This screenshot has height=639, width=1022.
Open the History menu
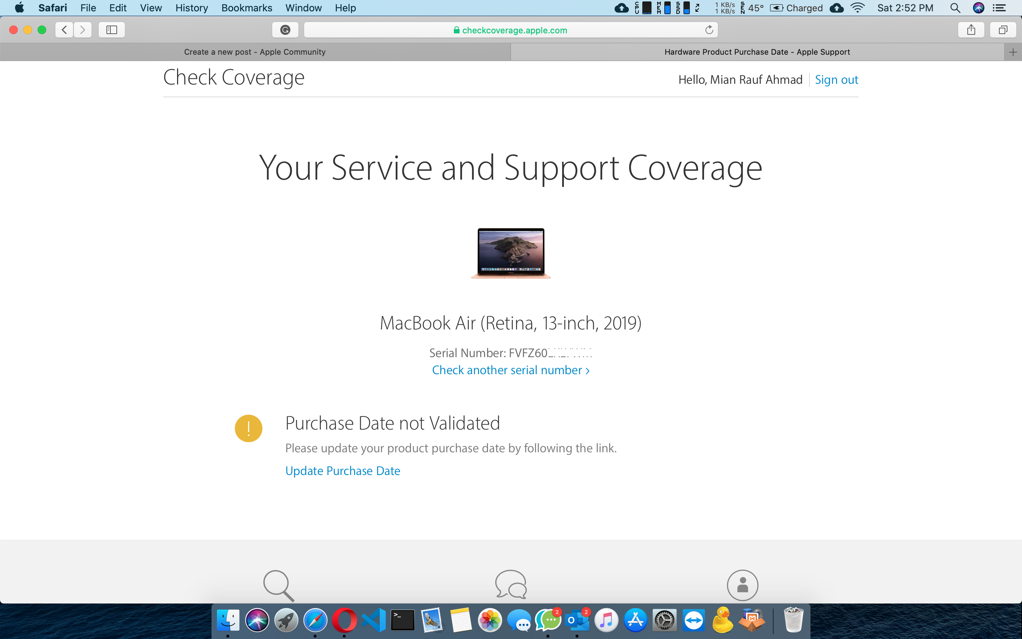pos(191,8)
